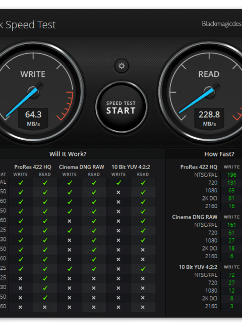Click value 3 for 10 Bit YUV 2160
This screenshot has height=329, width=242.
[232, 306]
